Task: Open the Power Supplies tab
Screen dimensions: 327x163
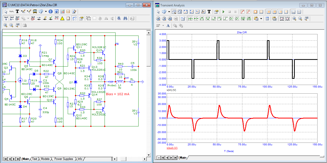Action: coord(64,159)
